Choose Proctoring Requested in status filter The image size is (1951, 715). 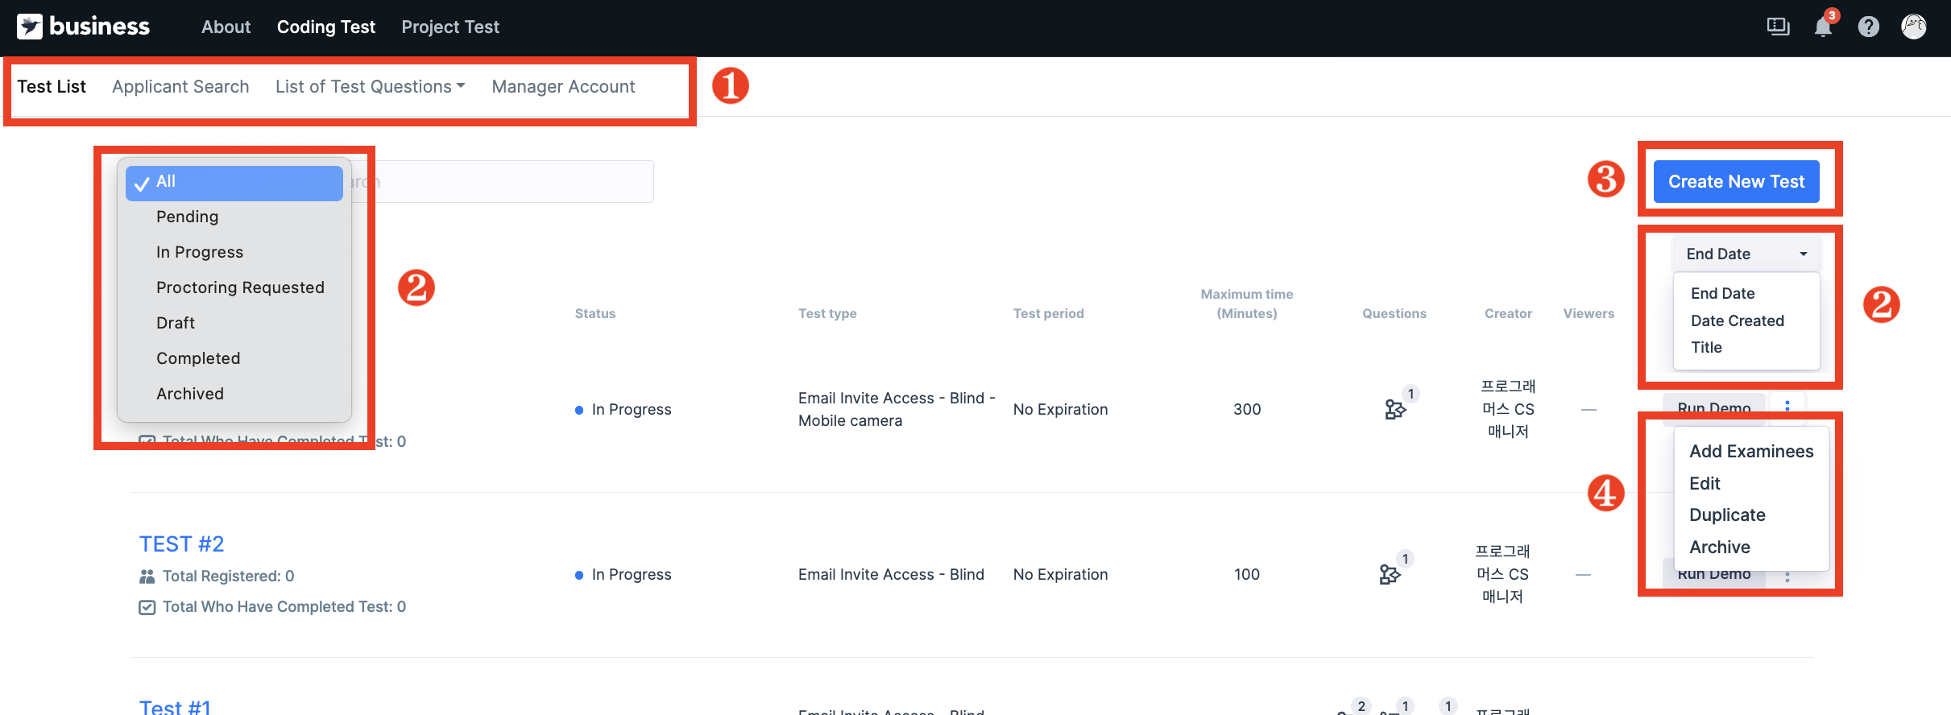click(240, 287)
